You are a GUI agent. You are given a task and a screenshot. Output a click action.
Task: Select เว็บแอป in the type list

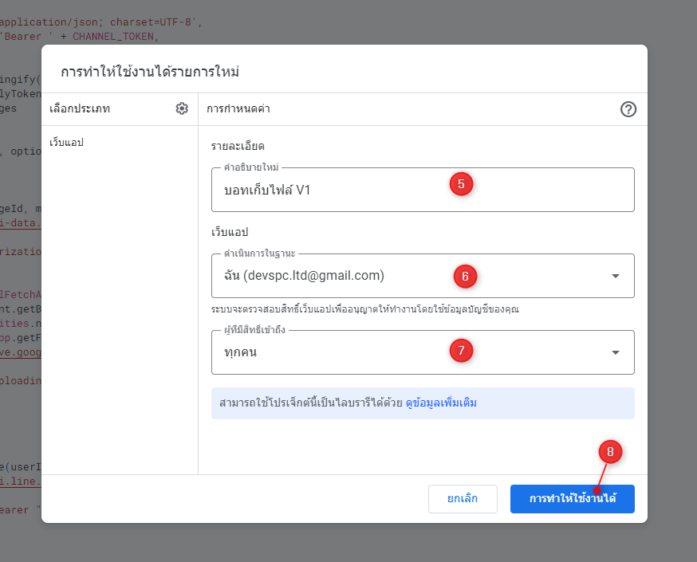point(67,143)
